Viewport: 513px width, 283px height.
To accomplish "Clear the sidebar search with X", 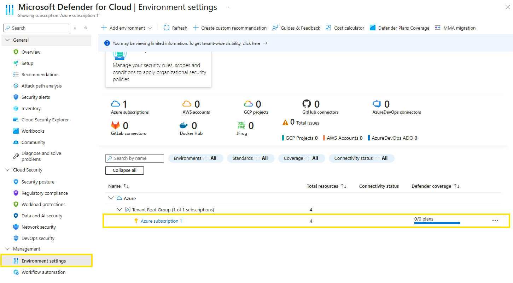I will [x=75, y=28].
